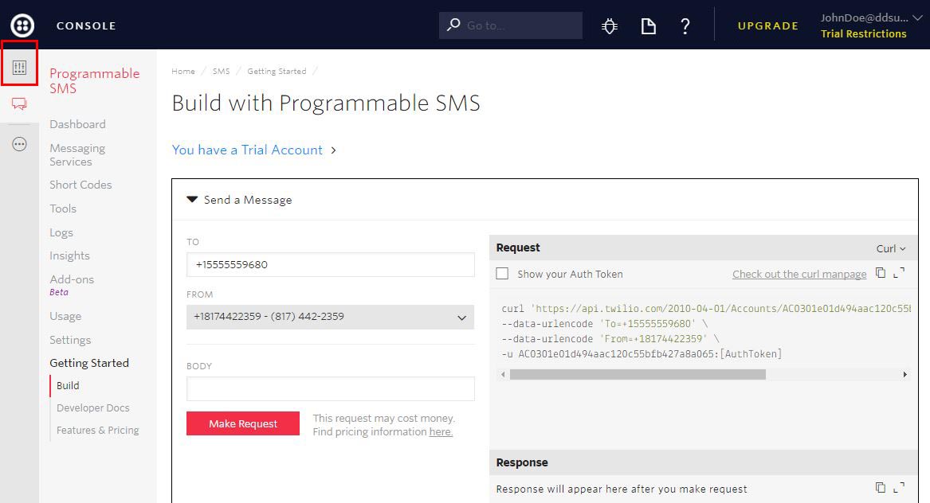The width and height of the screenshot is (930, 503).
Task: Open the debugger bug icon
Action: coord(609,26)
